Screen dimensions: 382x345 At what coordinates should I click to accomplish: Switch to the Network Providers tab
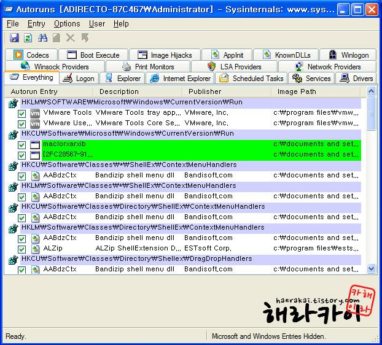327,66
